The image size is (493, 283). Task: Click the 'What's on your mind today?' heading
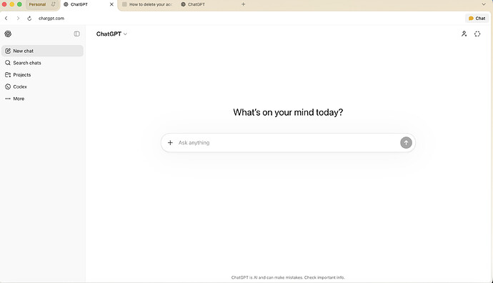click(x=288, y=112)
